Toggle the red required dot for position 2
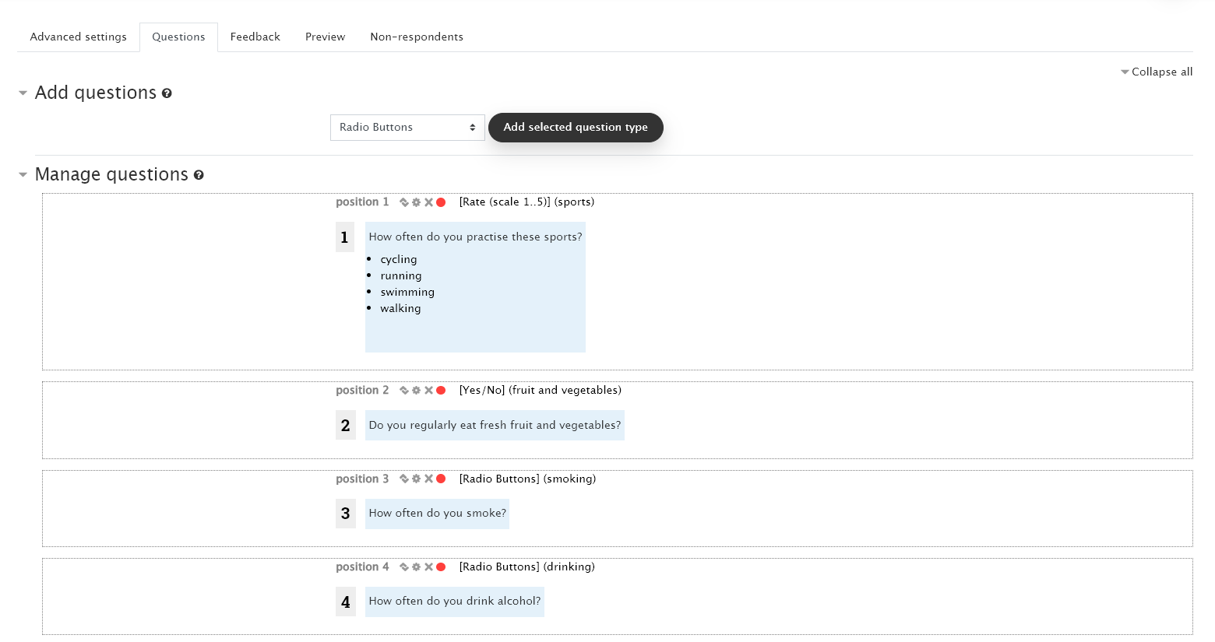The image size is (1215, 642). (x=441, y=391)
